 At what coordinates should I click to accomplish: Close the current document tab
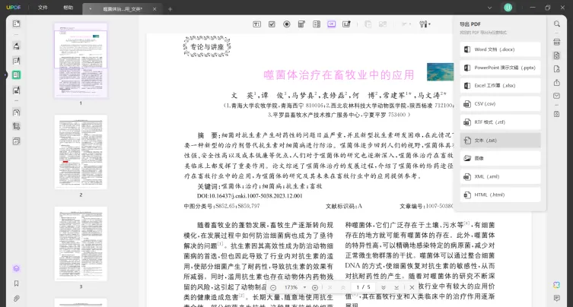point(154,9)
